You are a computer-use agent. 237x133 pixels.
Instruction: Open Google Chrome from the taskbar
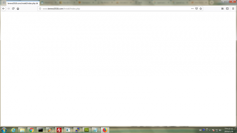click(x=32, y=130)
